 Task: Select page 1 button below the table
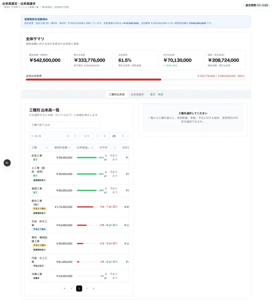coord(79,289)
